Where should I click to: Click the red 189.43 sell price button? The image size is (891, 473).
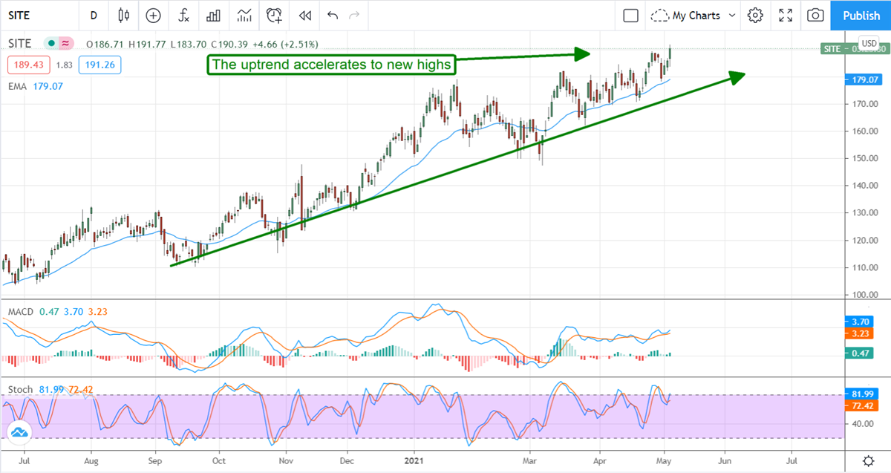click(x=27, y=65)
